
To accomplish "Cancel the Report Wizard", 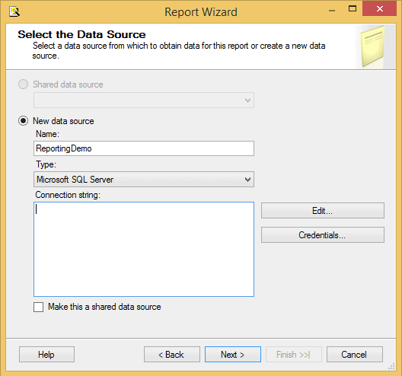I will pos(355,355).
